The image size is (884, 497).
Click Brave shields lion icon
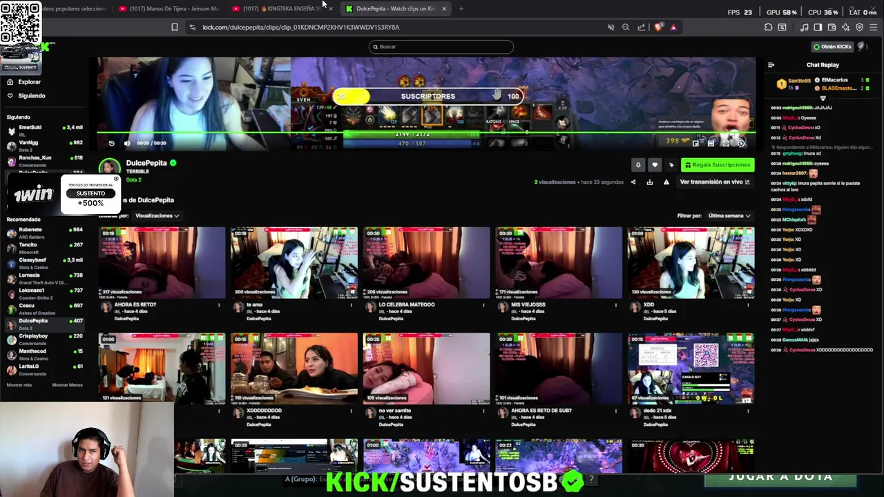[658, 28]
